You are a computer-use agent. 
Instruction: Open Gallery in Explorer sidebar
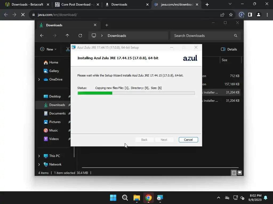pyautogui.click(x=51, y=71)
